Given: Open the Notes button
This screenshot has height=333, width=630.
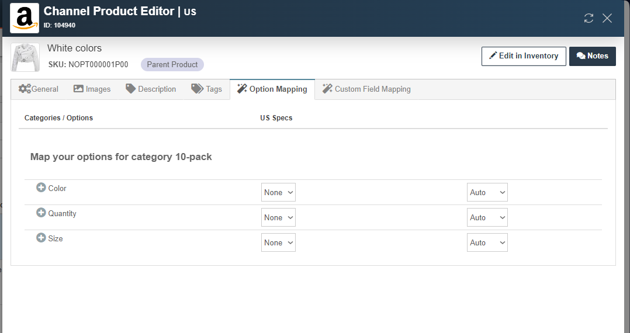Looking at the screenshot, I should coord(592,56).
